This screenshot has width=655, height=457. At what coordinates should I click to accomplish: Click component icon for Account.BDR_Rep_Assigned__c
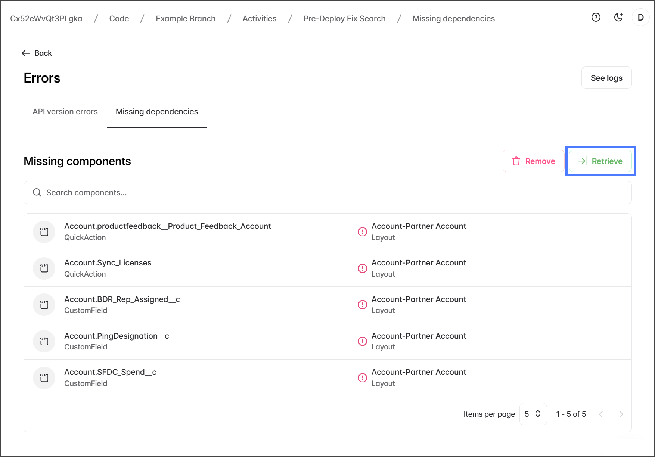click(44, 305)
